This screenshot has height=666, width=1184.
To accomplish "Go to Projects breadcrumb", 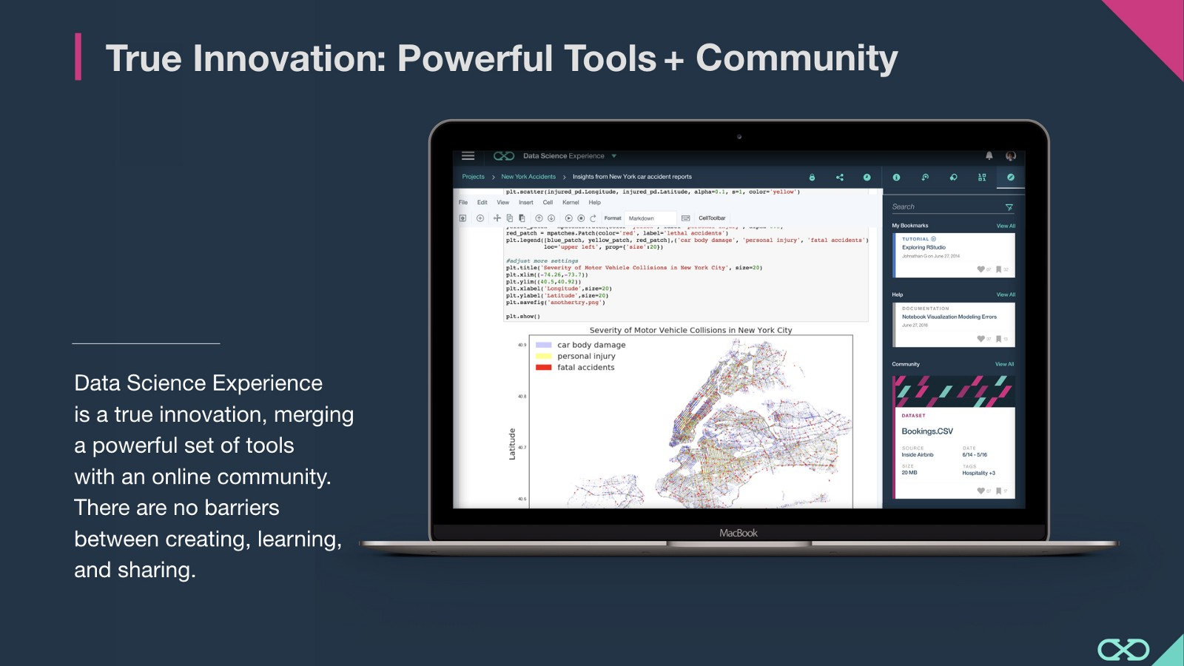I will click(x=474, y=177).
